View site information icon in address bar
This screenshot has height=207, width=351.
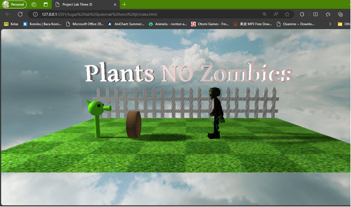(35, 14)
